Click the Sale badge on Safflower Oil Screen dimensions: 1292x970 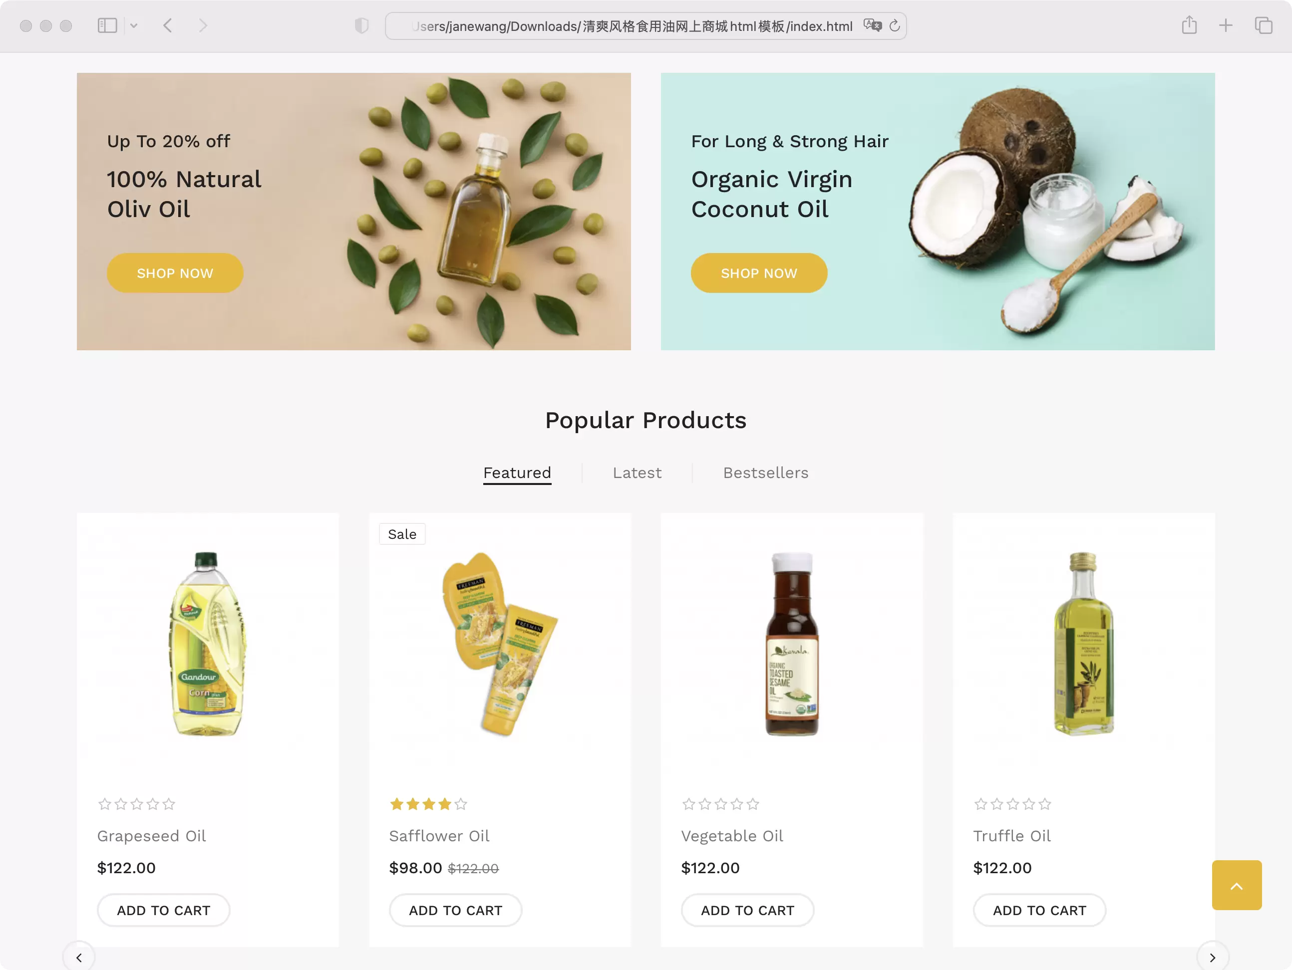pos(402,534)
